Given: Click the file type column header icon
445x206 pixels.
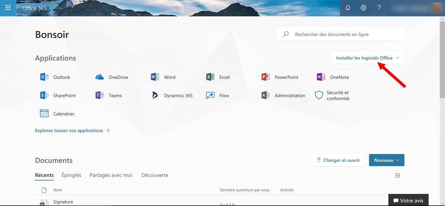Looking at the screenshot, I should pos(44,190).
